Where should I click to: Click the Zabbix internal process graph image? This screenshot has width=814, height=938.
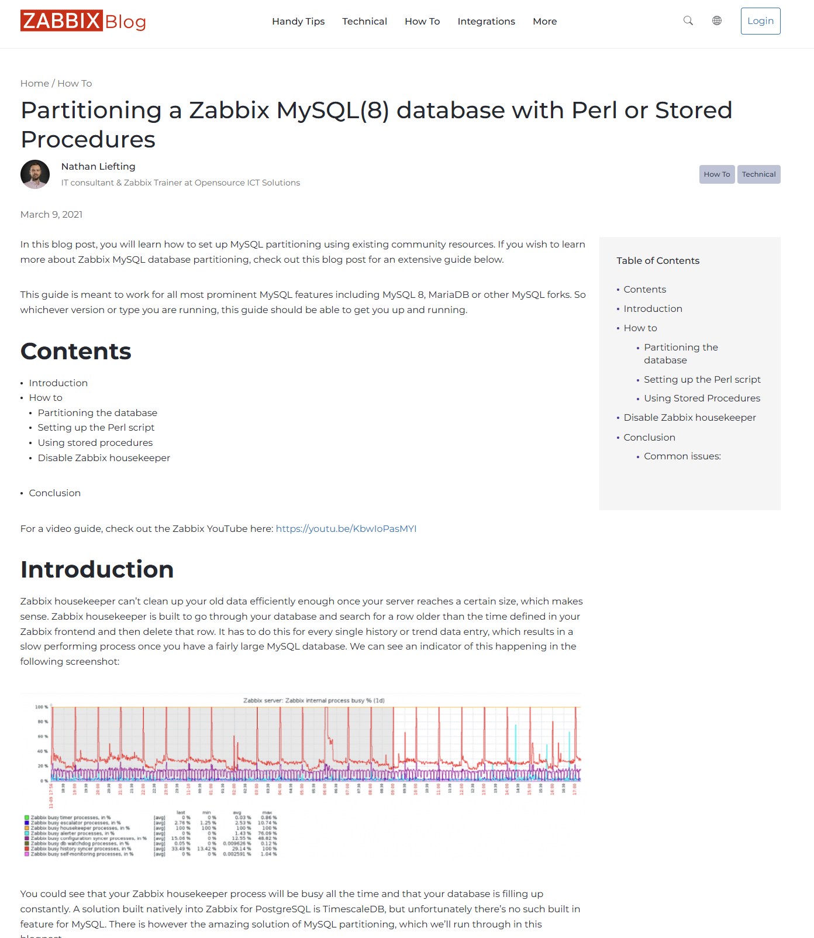point(301,775)
